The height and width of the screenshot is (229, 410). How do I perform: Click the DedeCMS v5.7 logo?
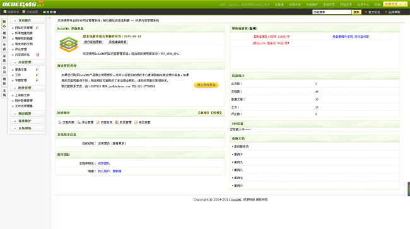(23, 4)
